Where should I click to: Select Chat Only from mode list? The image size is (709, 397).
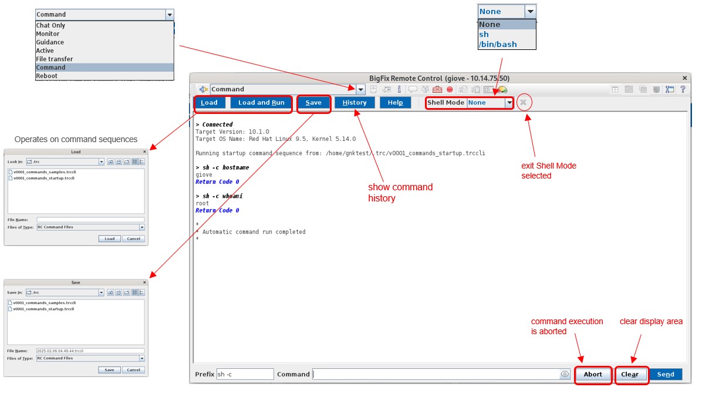[x=104, y=25]
